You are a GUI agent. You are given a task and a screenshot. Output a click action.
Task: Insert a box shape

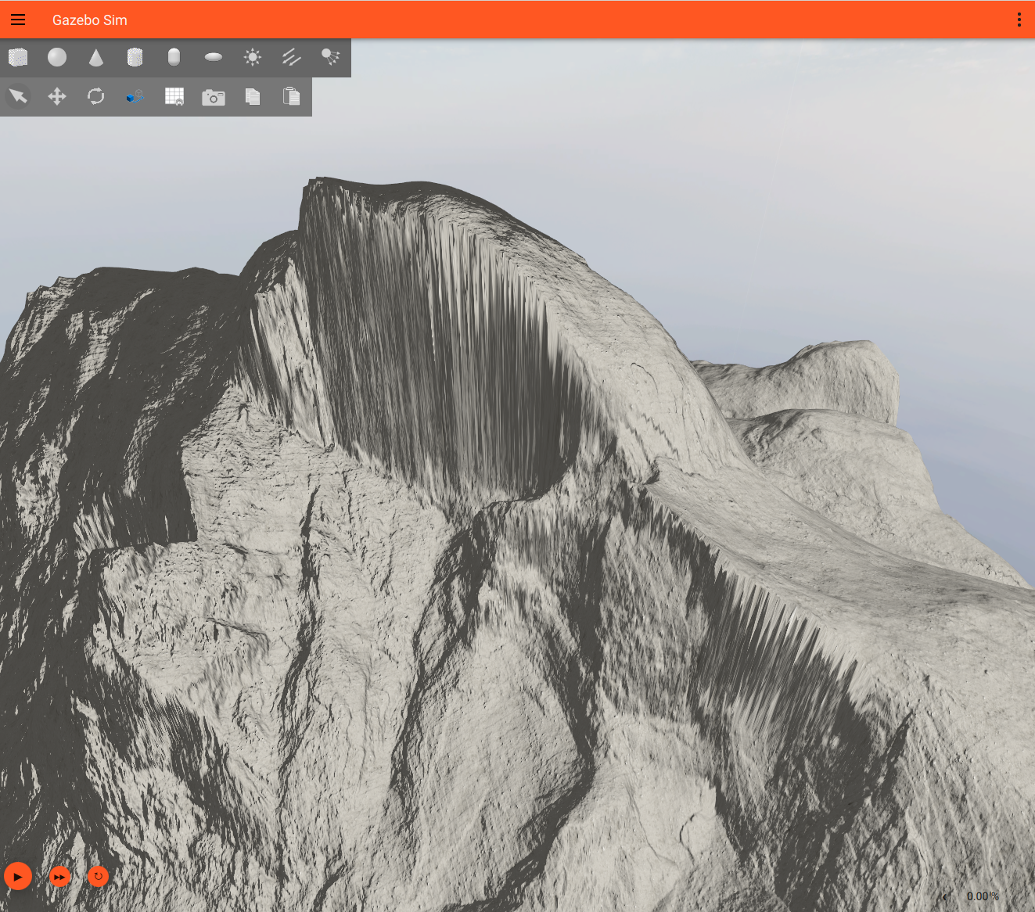[18, 57]
